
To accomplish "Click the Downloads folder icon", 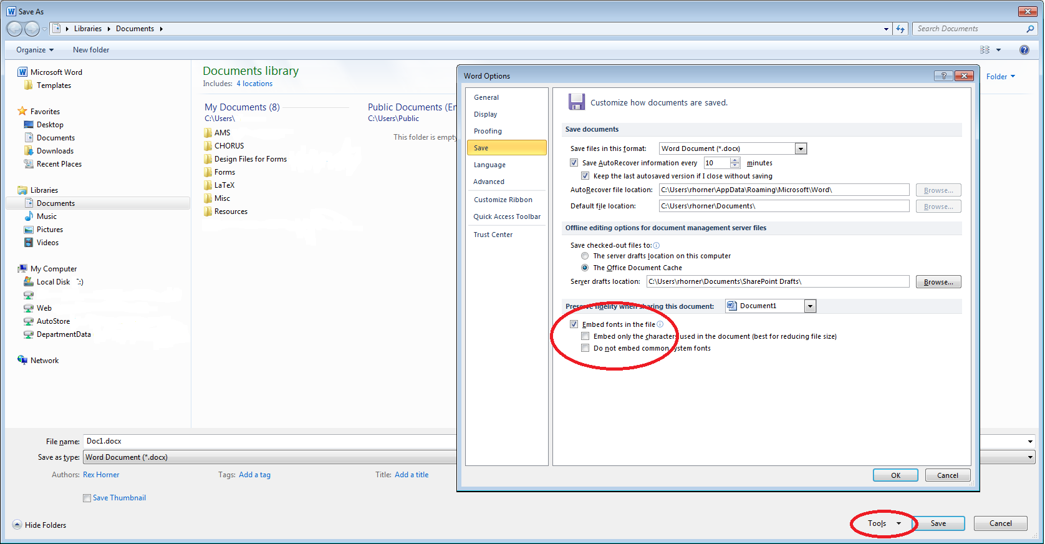I will [x=29, y=151].
